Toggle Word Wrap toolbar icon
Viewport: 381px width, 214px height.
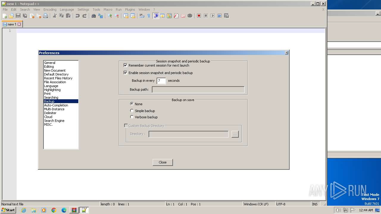[142, 16]
